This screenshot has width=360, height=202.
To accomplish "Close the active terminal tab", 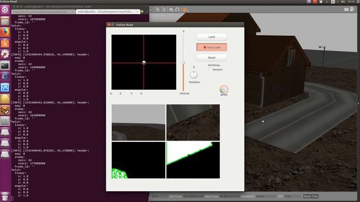I will point(137,11).
